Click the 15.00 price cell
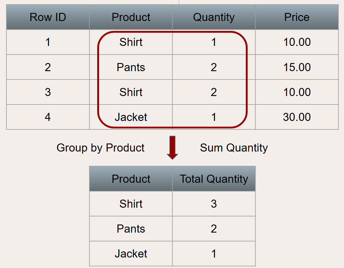This screenshot has height=268, width=344. (x=297, y=67)
